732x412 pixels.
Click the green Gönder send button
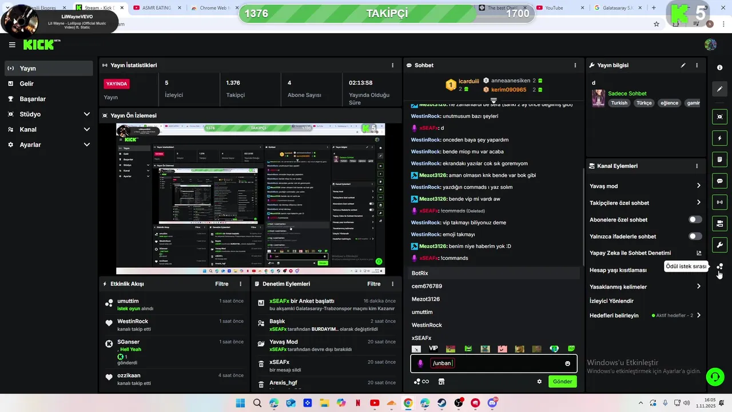(x=563, y=382)
